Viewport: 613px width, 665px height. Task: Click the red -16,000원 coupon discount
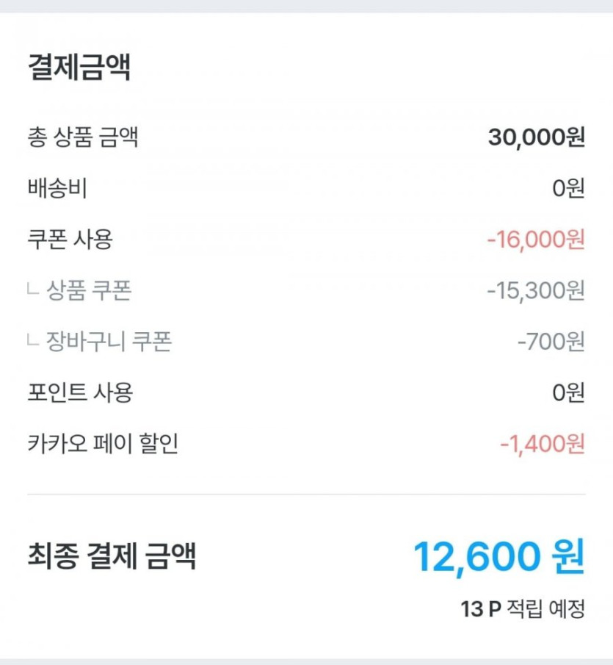[x=535, y=240]
